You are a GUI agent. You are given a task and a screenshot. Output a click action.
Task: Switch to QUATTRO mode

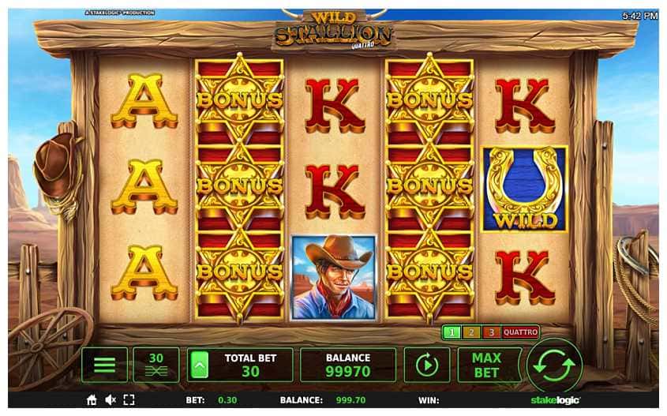point(521,332)
